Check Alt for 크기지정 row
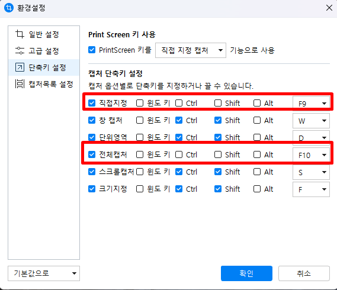 (257, 189)
